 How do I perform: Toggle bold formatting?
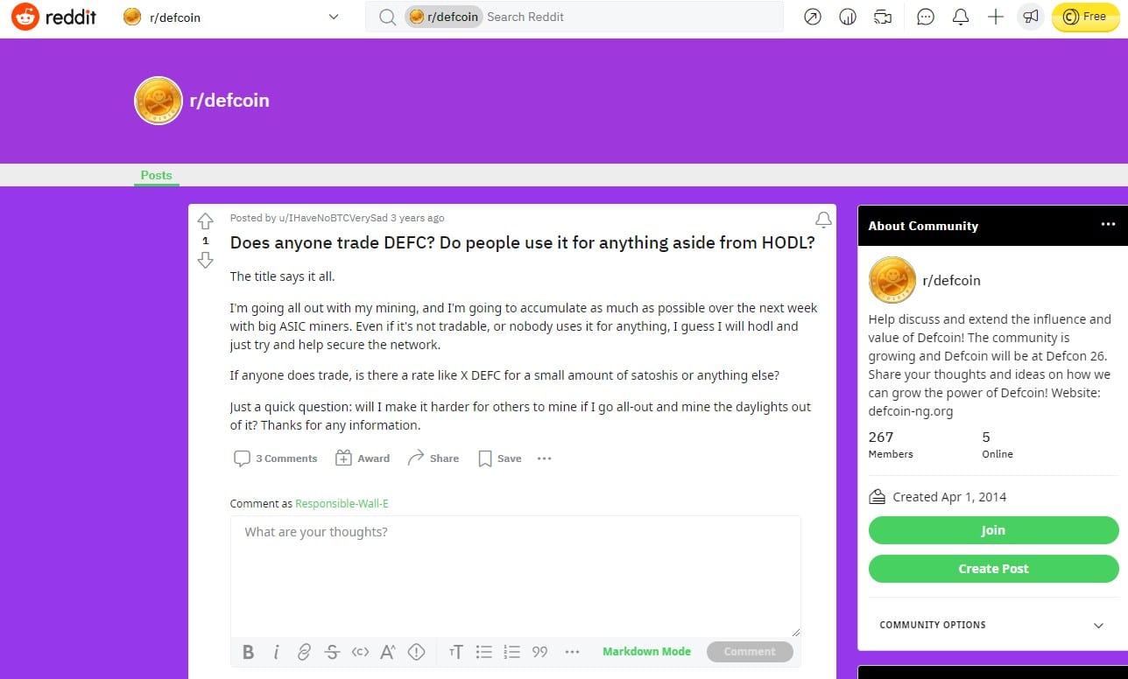point(249,652)
